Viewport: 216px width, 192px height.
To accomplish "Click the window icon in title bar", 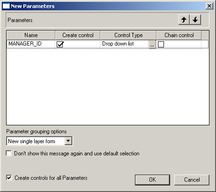I will click(6, 6).
